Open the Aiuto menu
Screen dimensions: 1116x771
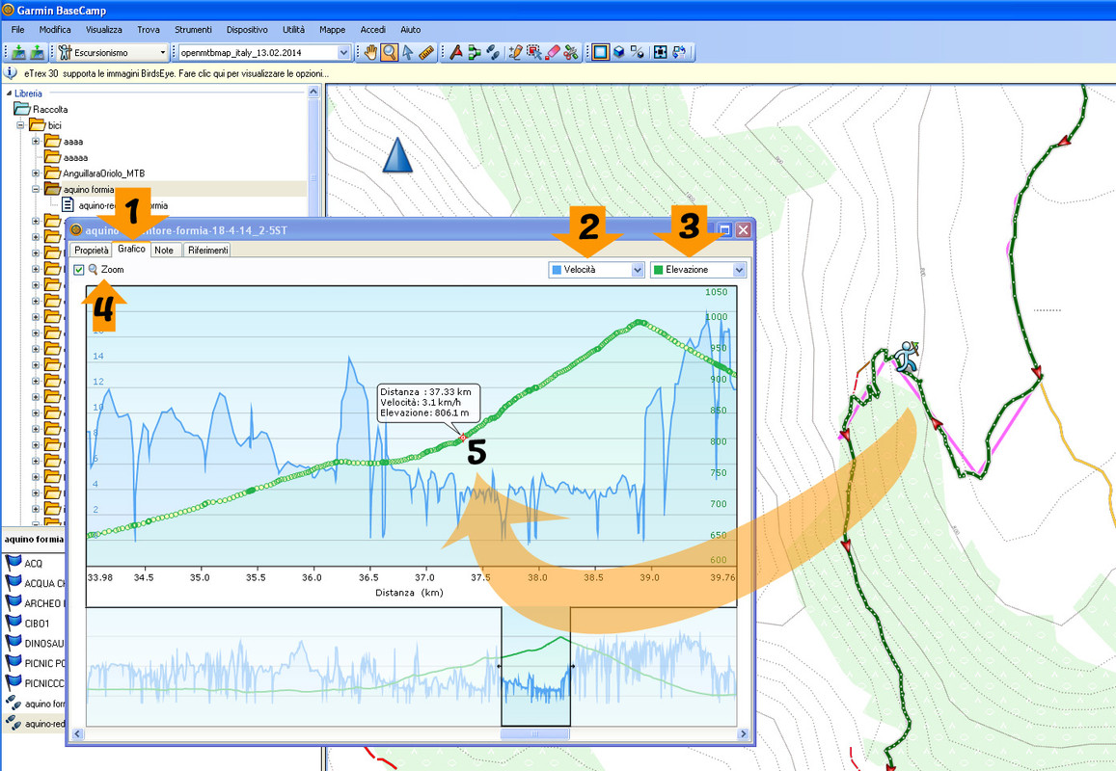click(410, 29)
